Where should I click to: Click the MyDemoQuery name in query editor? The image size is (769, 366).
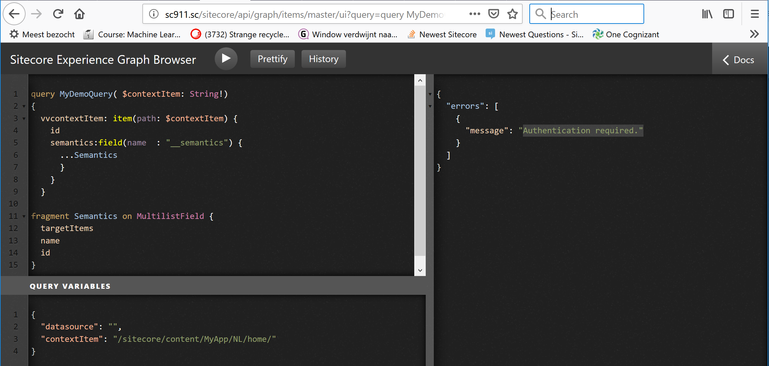(x=86, y=94)
